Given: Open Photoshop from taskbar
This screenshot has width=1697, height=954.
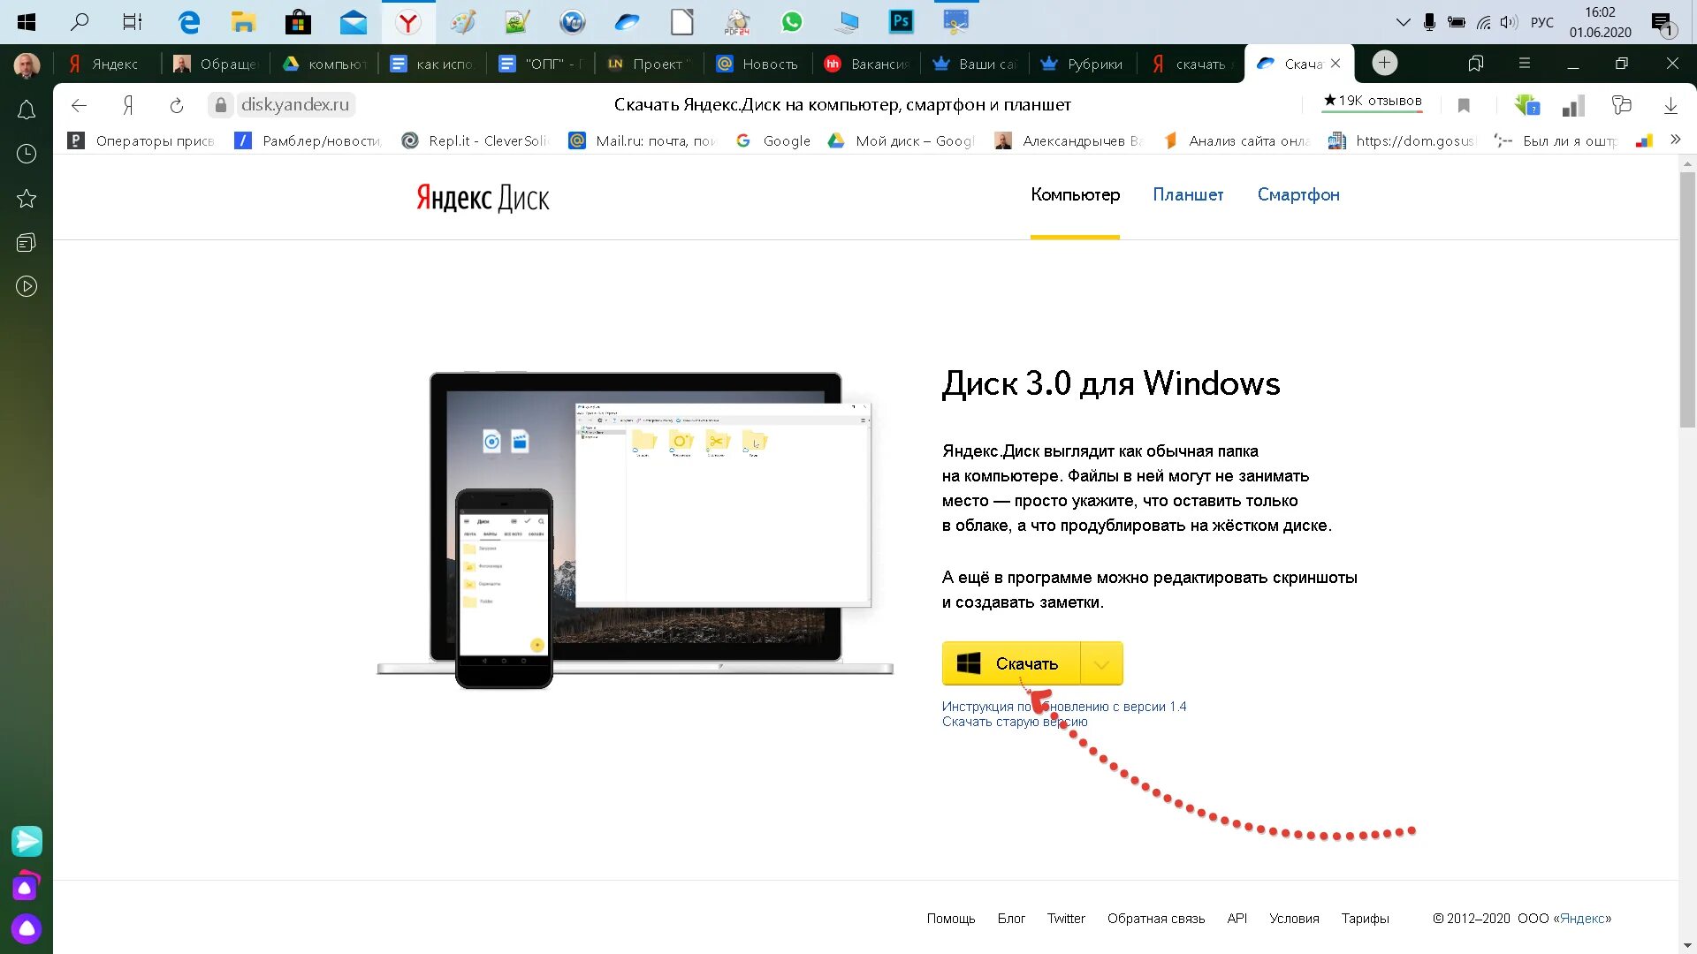Looking at the screenshot, I should tap(902, 22).
